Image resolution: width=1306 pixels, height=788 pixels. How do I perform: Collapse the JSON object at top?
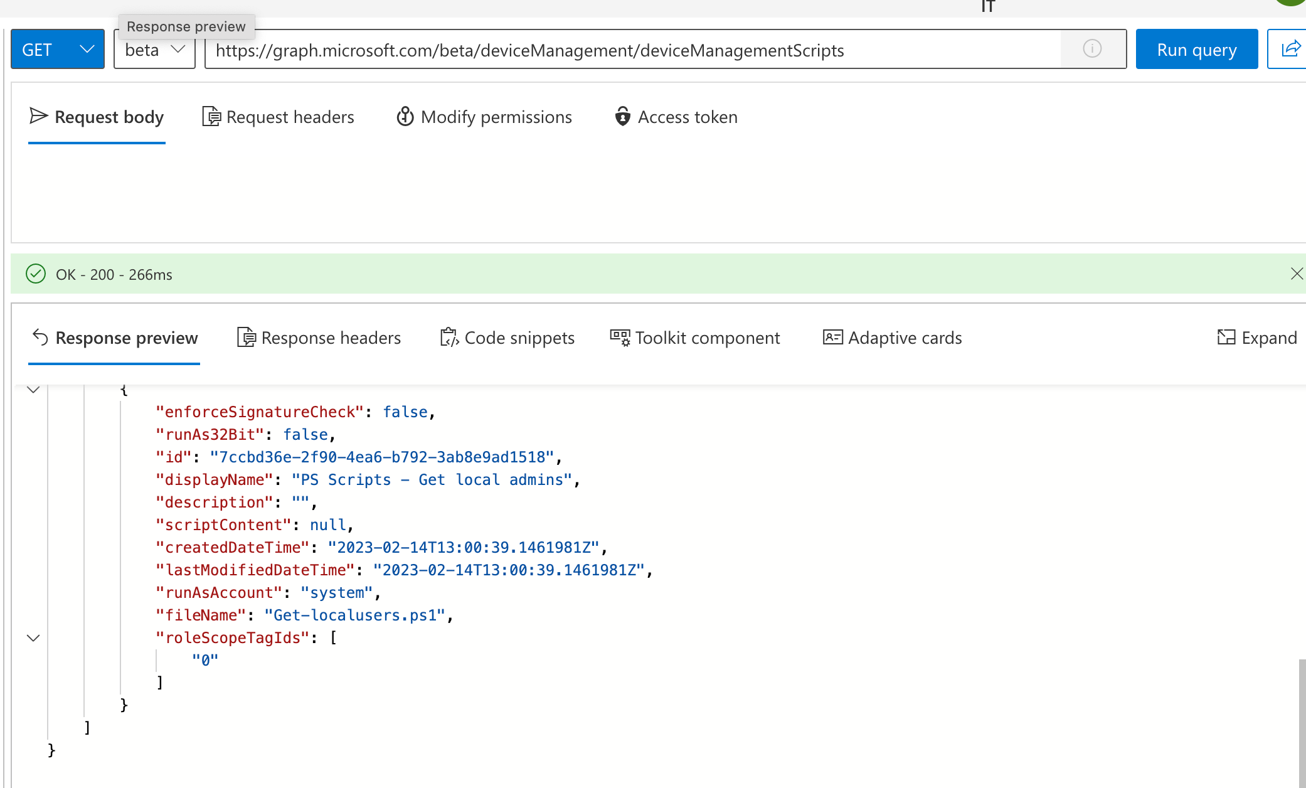[x=33, y=390]
